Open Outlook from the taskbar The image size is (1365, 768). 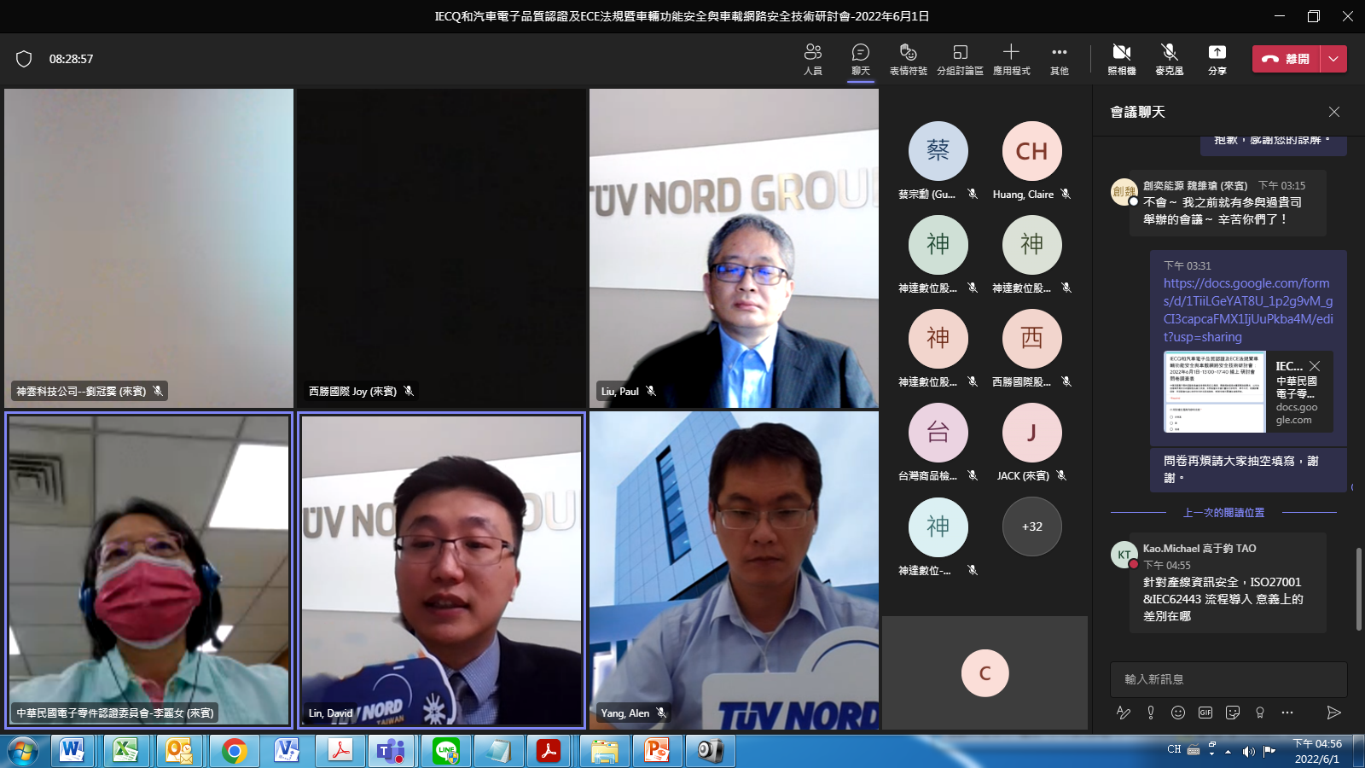click(x=179, y=751)
